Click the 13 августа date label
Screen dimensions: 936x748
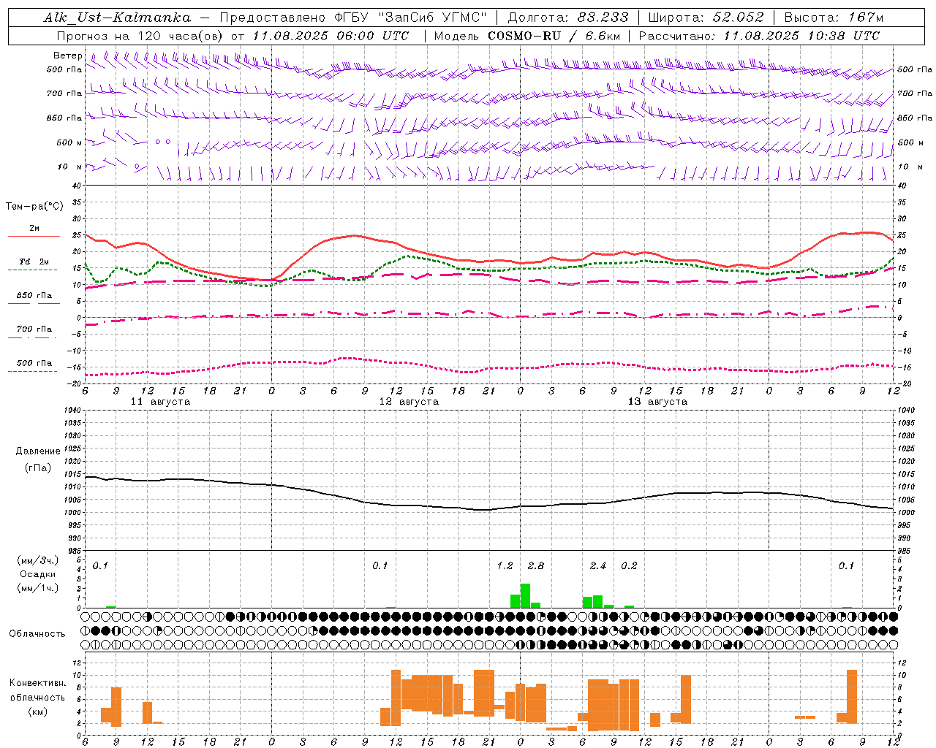(657, 402)
